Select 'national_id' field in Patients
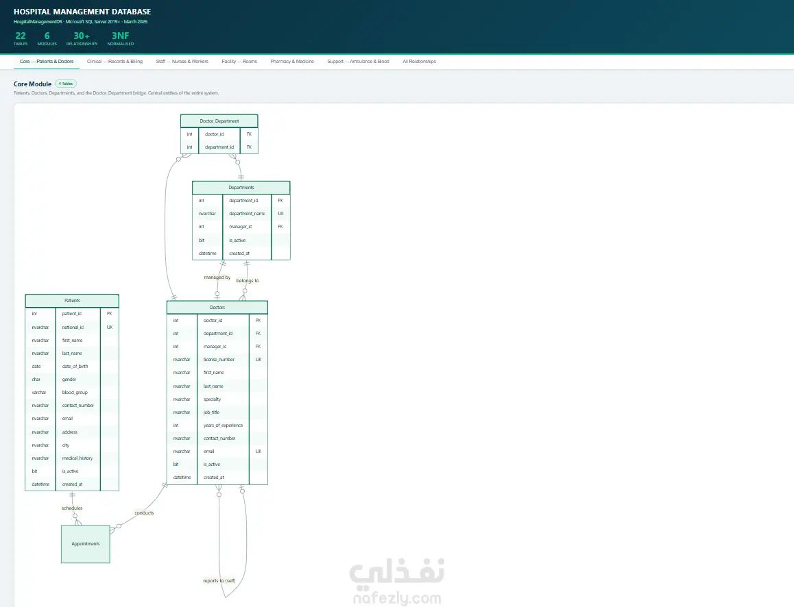Viewport: 794px width, 607px height. click(72, 327)
